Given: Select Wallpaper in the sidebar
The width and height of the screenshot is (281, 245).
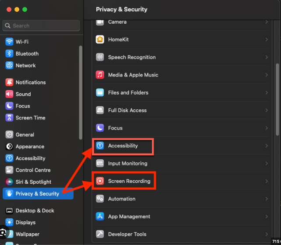Looking at the screenshot, I should [x=38, y=234].
